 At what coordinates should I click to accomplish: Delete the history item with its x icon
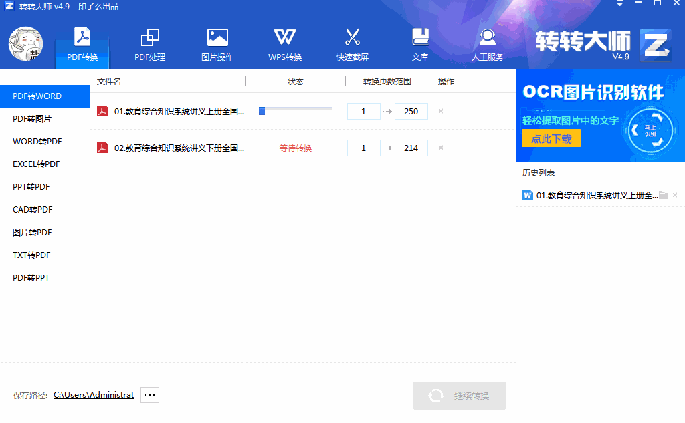[x=675, y=195]
